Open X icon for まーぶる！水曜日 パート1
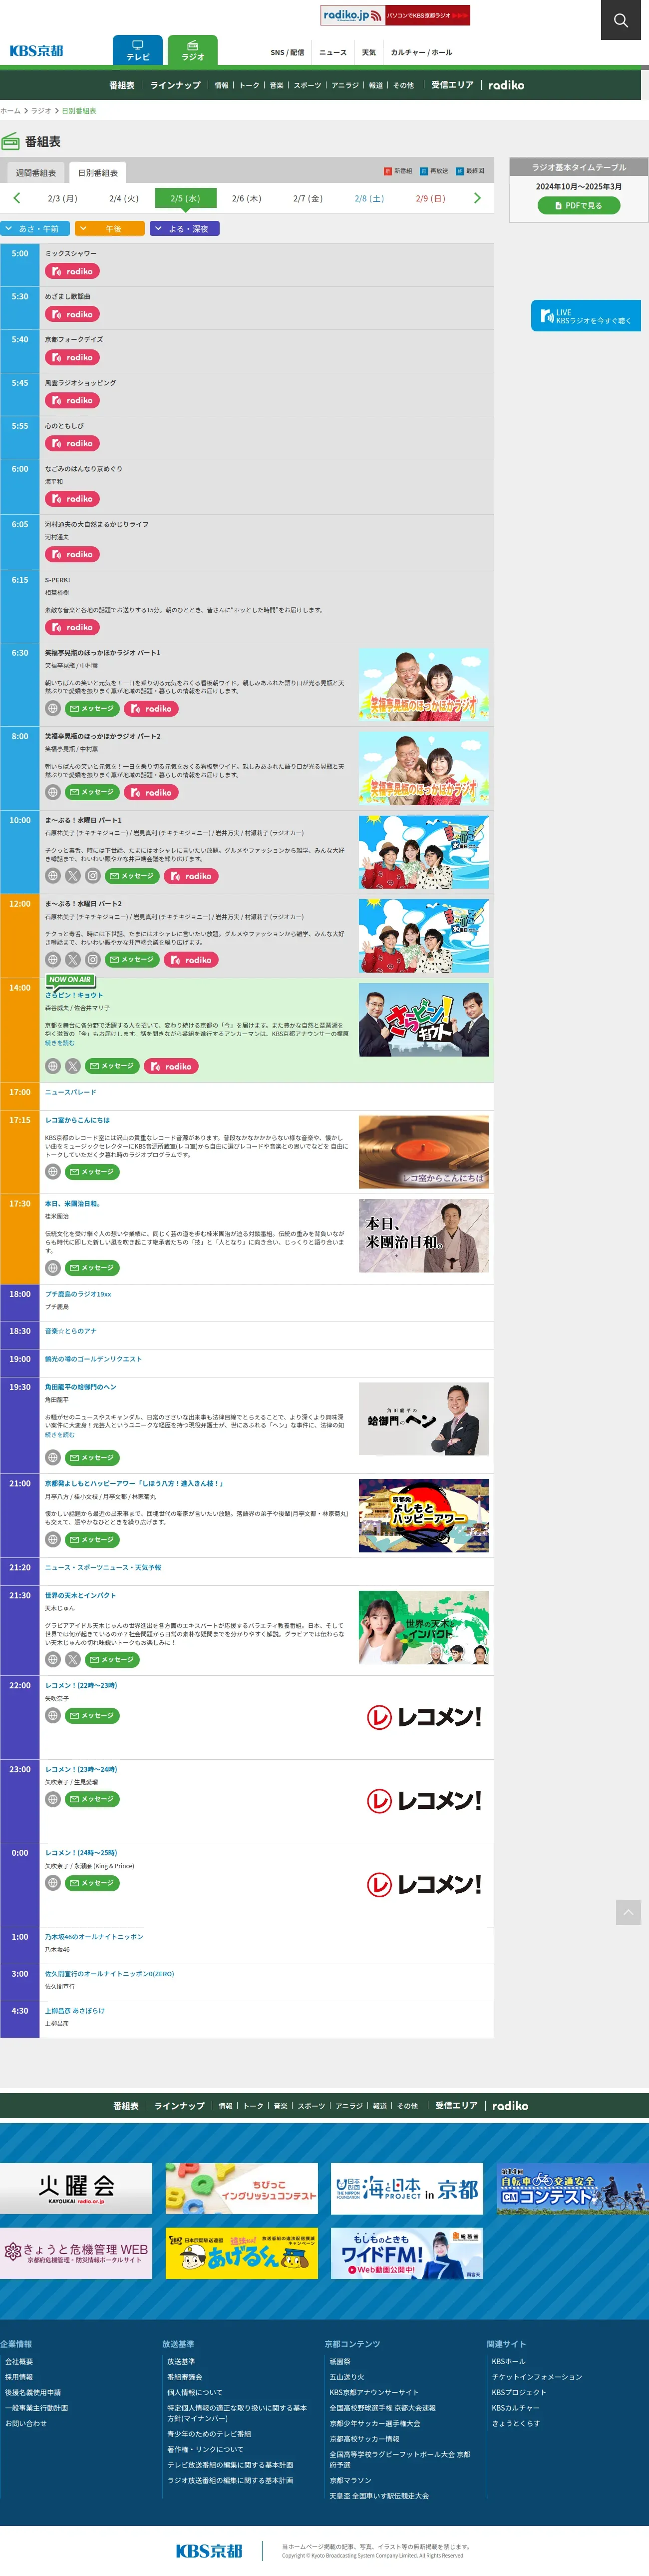 (73, 876)
